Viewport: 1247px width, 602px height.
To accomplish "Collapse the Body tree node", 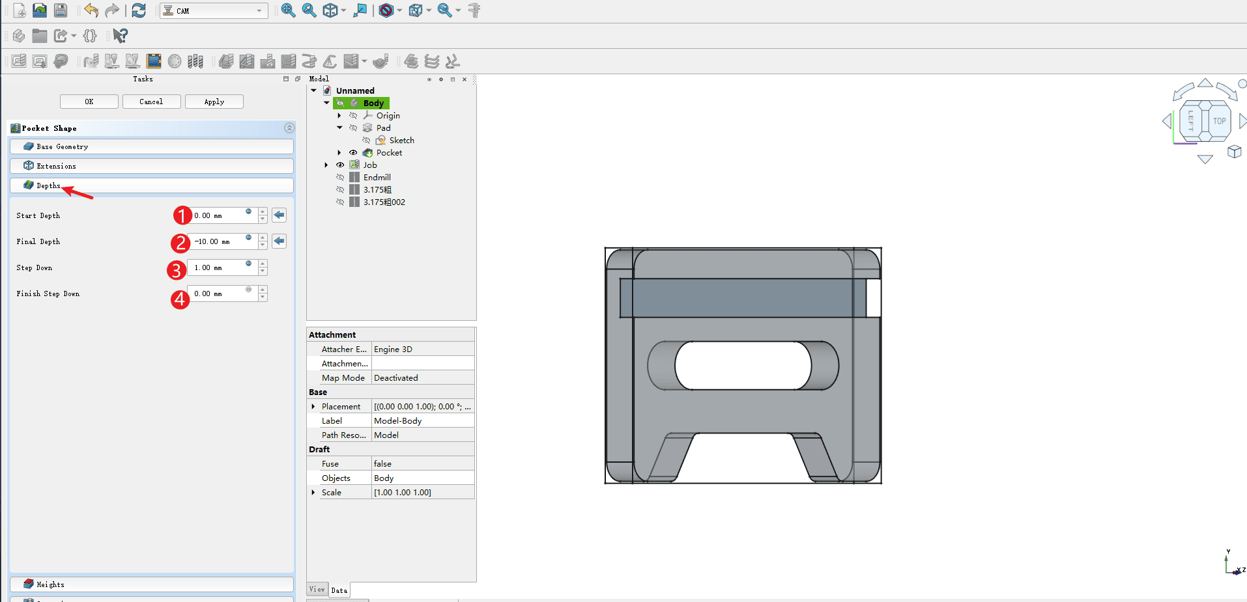I will (x=327, y=103).
